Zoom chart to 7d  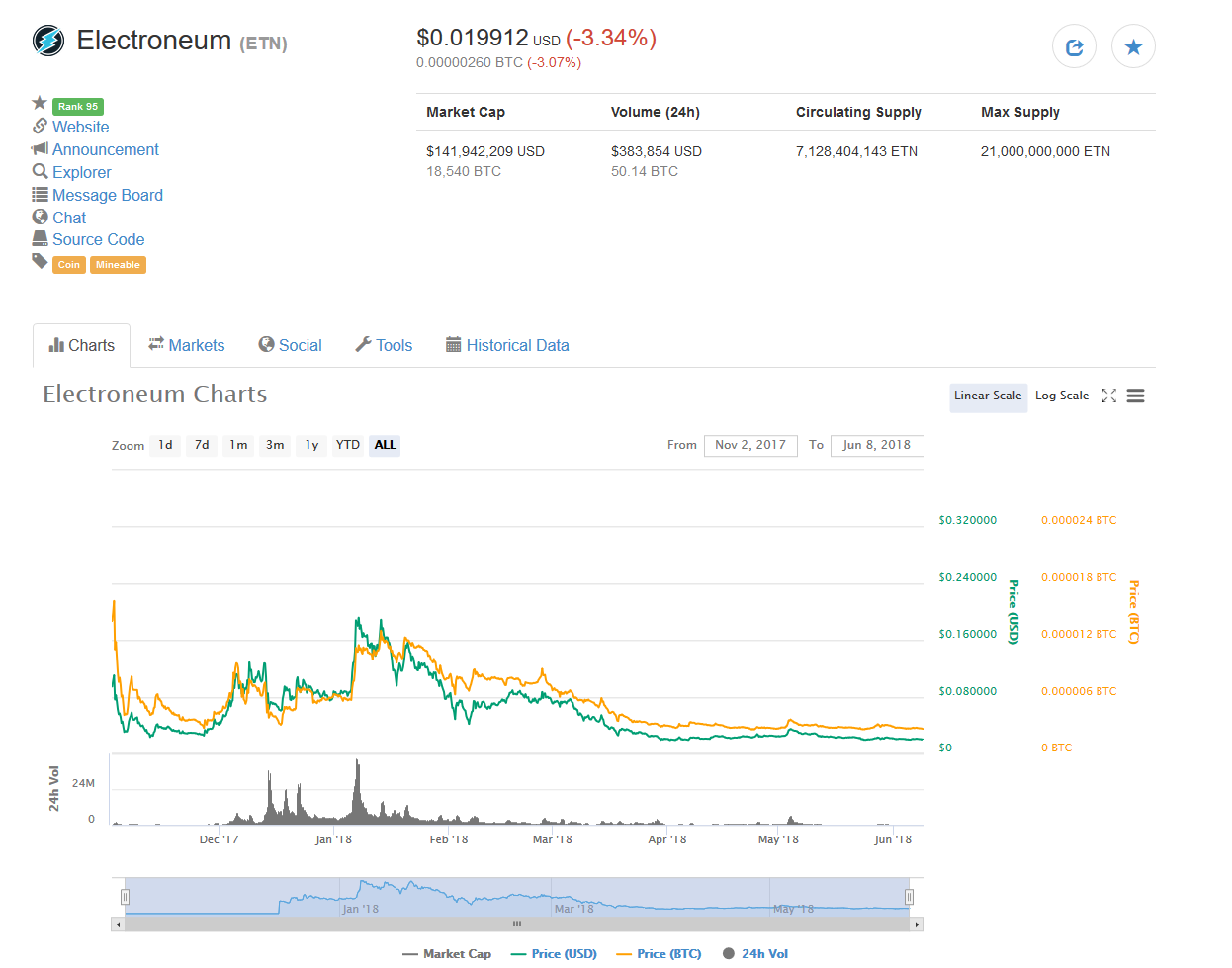click(202, 445)
